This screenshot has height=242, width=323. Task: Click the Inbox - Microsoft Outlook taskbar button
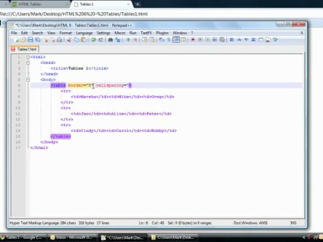click(73, 238)
